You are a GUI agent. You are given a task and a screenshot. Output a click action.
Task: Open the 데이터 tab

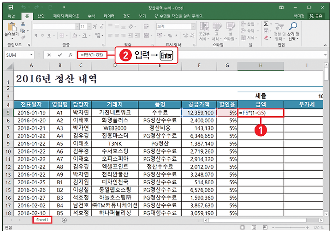coord(109,16)
